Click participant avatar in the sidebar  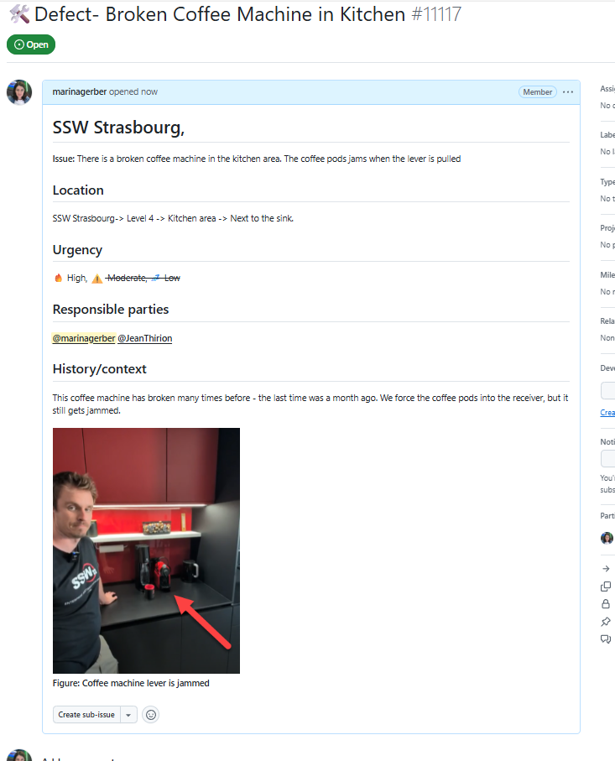coord(607,538)
